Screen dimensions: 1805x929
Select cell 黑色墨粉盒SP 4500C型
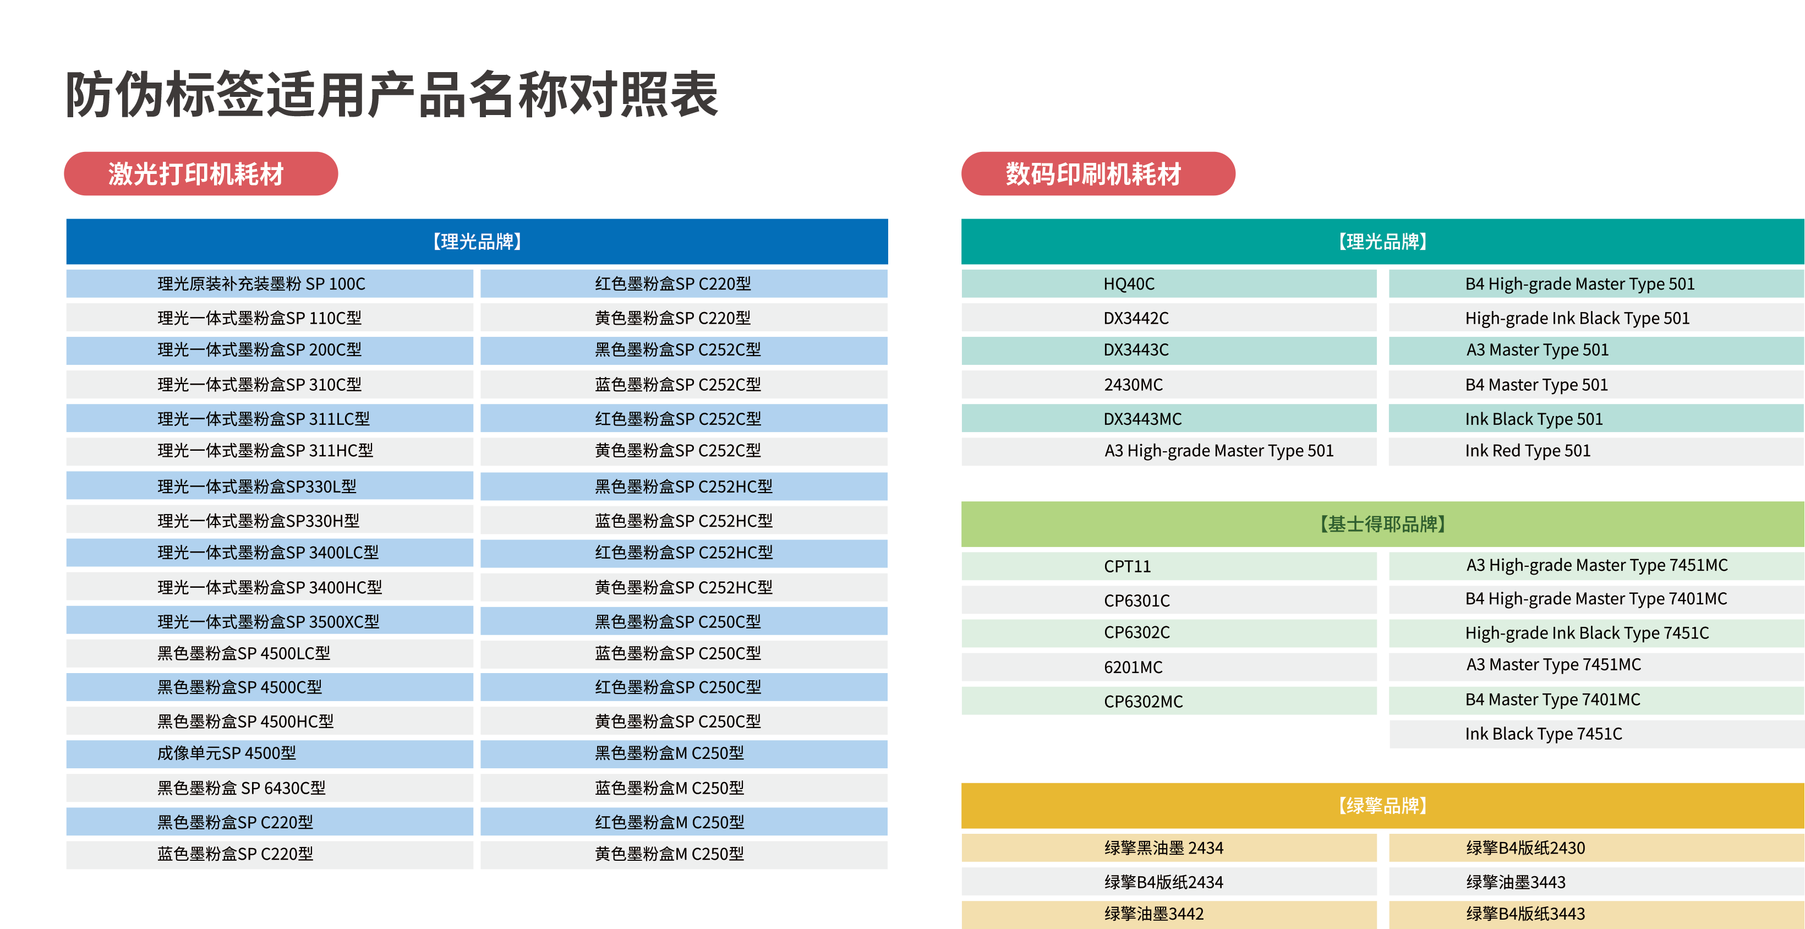[x=270, y=687]
